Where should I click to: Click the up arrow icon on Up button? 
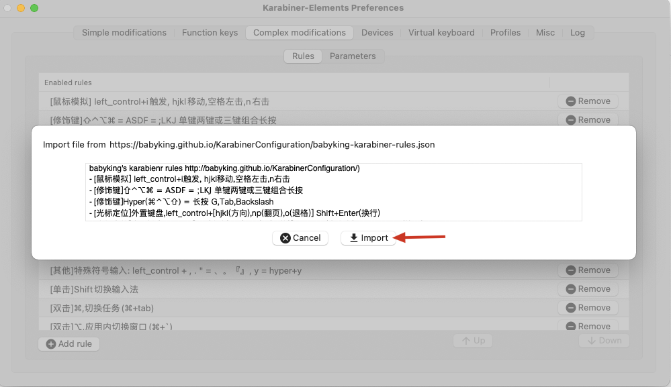tap(466, 341)
